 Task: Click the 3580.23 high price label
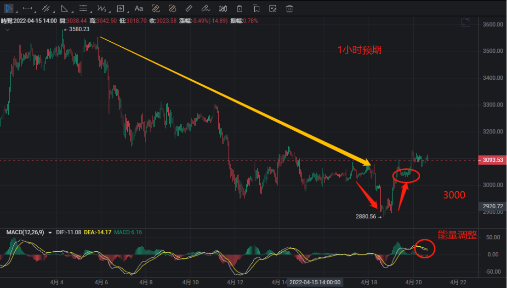79,29
